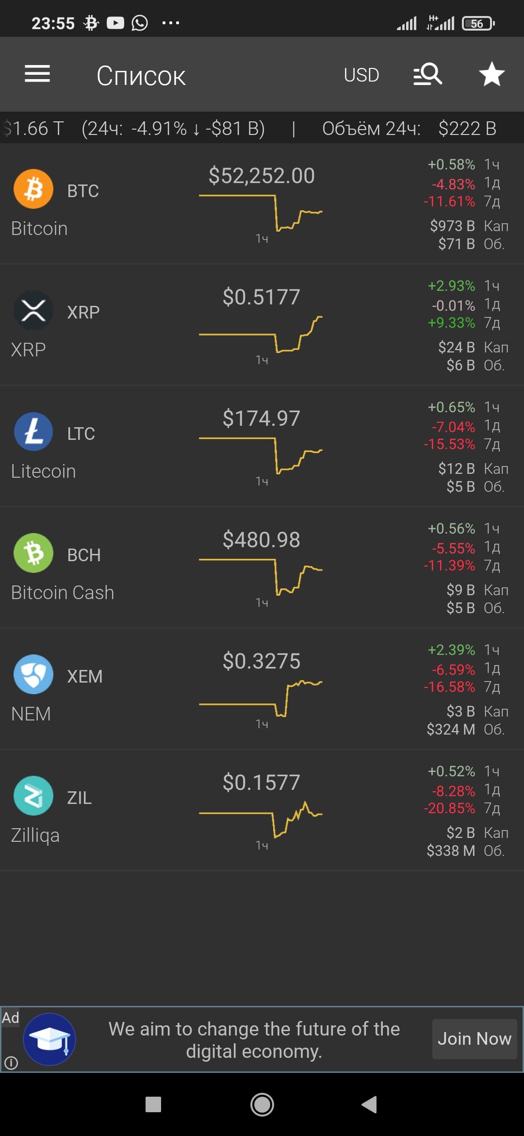Tap the Bitcoin Cash green logo

[33, 553]
